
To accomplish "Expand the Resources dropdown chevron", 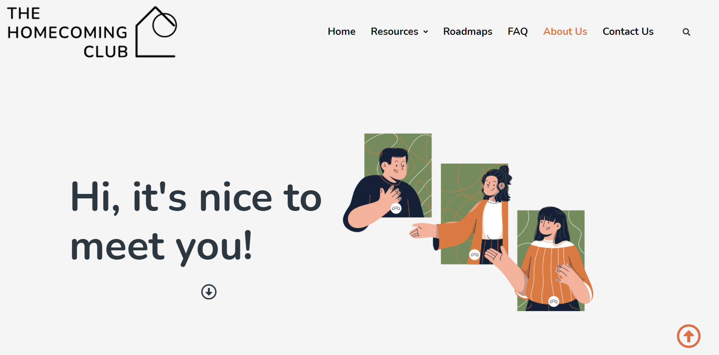I will point(425,32).
